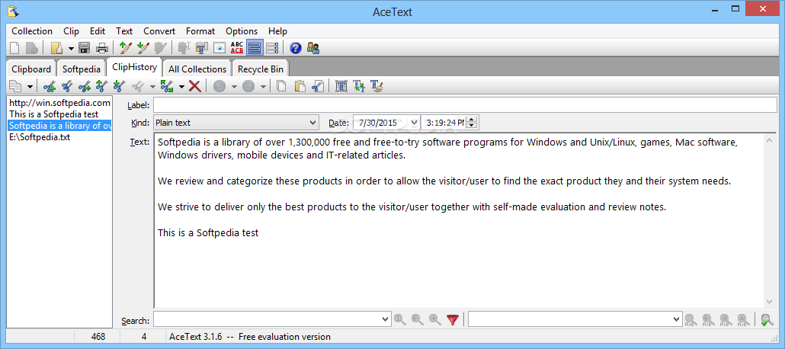The height and width of the screenshot is (349, 785).
Task: Click the copy documents icon
Action: [x=282, y=86]
